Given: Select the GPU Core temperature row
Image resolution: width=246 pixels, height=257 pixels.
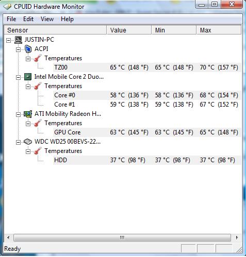Looking at the screenshot, I should [147, 132].
